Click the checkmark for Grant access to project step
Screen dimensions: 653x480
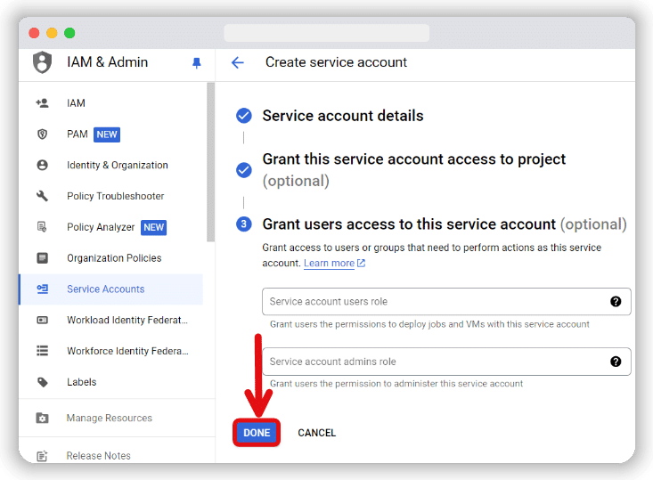pyautogui.click(x=243, y=170)
